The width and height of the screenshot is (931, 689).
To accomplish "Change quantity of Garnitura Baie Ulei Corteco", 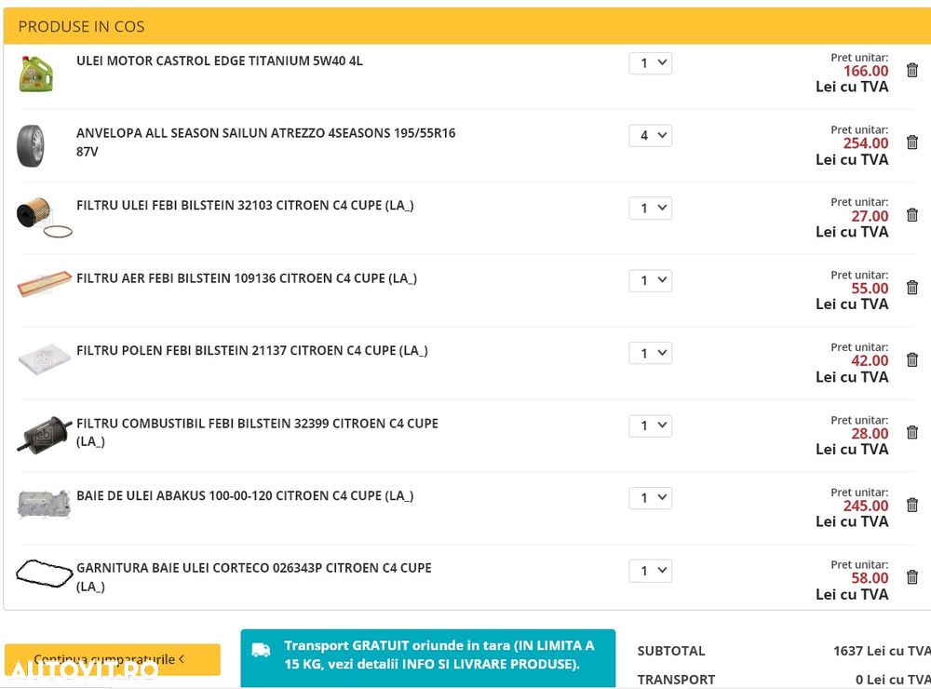I will [x=651, y=570].
